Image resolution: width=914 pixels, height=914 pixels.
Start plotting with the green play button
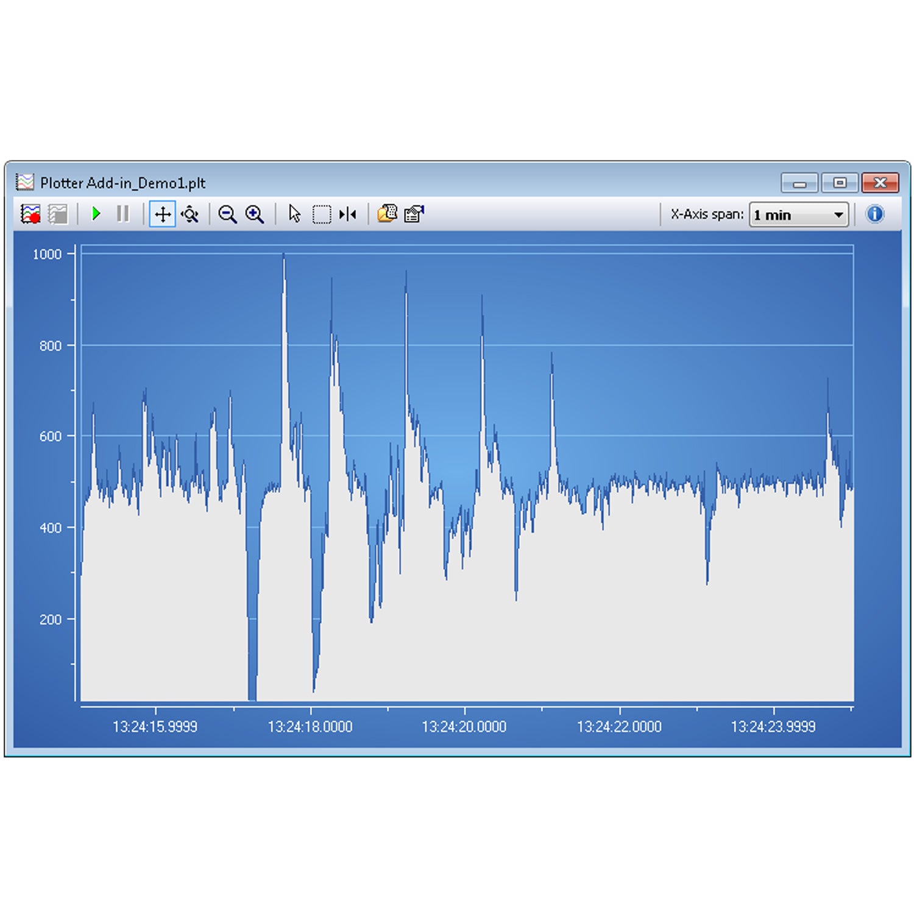tap(96, 214)
